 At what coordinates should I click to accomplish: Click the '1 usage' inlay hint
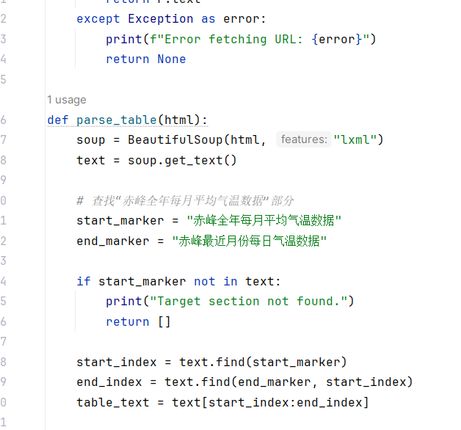tap(67, 100)
